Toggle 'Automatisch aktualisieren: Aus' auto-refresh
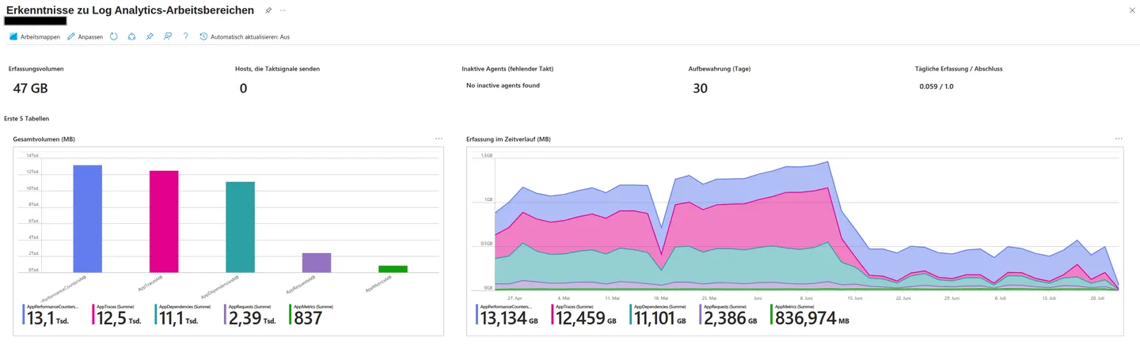 click(x=245, y=36)
